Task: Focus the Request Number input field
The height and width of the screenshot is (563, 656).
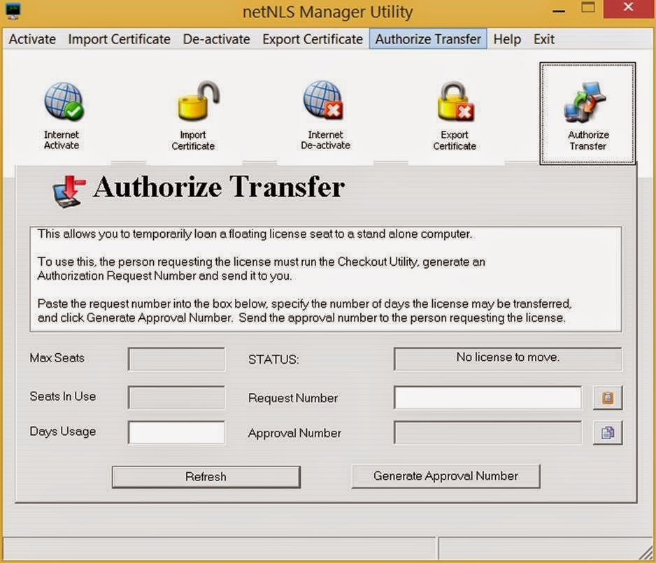Action: [488, 397]
